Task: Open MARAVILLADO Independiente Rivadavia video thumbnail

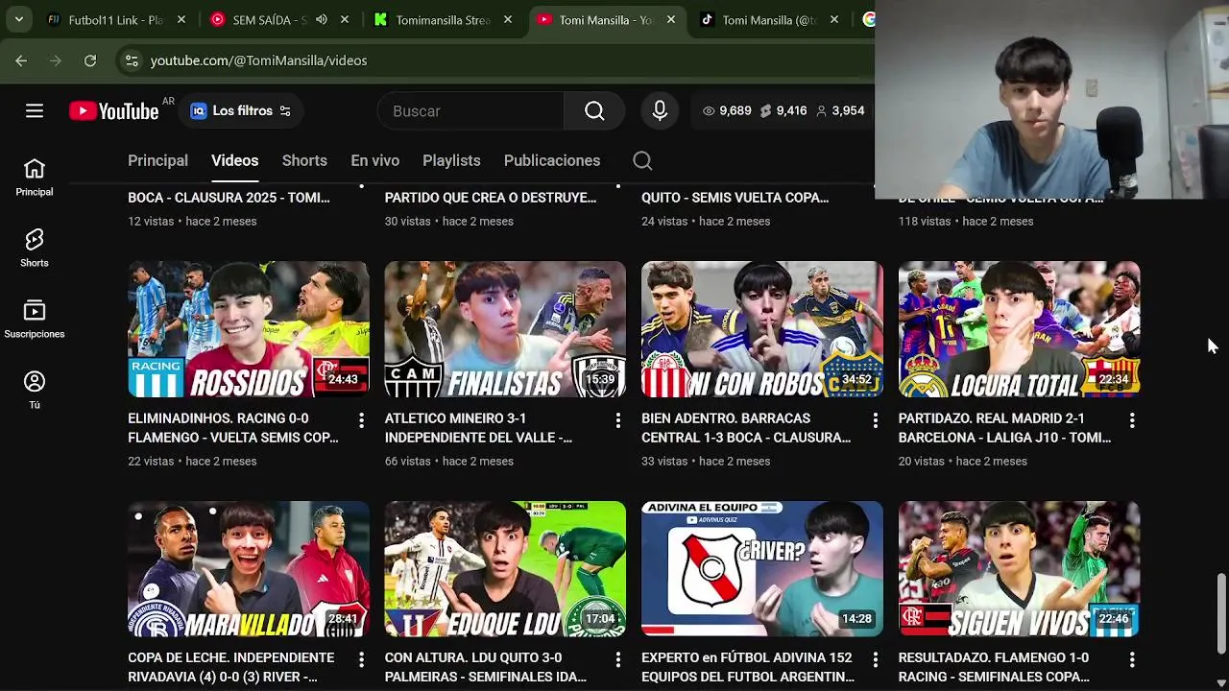Action: [249, 569]
